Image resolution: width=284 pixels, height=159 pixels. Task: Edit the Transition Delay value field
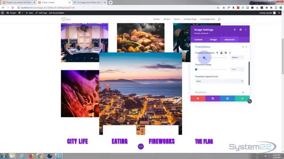(x=237, y=69)
